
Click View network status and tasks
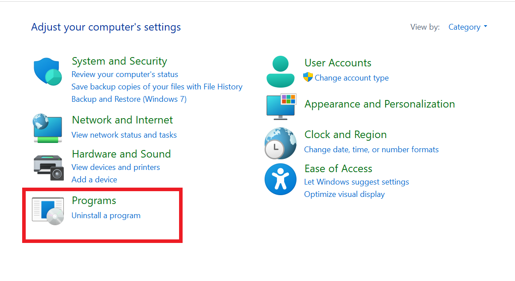pyautogui.click(x=124, y=135)
